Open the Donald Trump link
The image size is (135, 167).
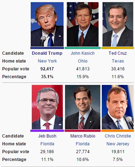click(x=47, y=53)
